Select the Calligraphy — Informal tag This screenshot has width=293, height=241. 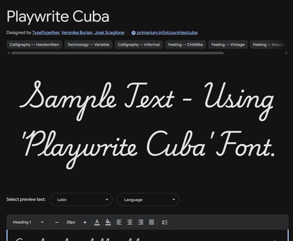[x=139, y=45]
